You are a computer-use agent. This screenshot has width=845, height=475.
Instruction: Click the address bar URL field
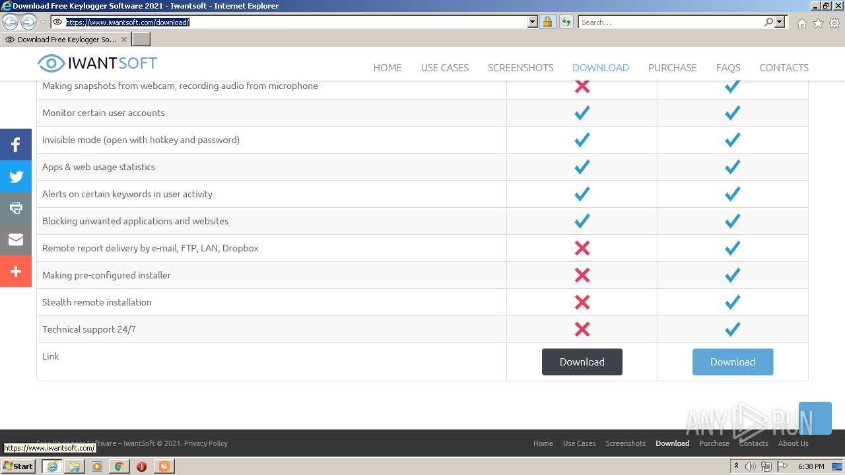[296, 22]
